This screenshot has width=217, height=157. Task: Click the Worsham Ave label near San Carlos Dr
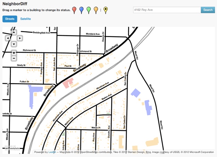point(103,86)
